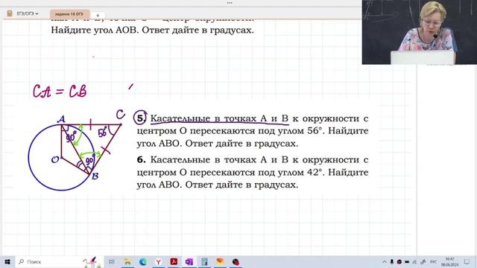Click problem 6 number label
477x268 pixels.
point(141,159)
